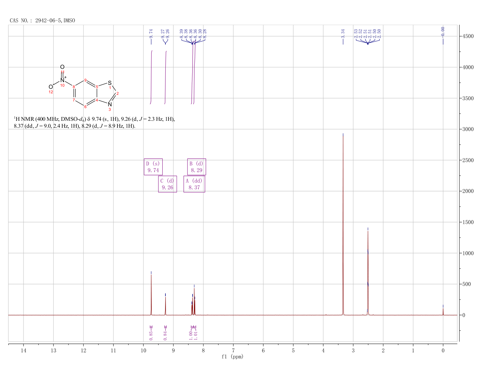Click the sulfur atom S in structure
Viewport: 498px width, 385px height.
(110, 83)
